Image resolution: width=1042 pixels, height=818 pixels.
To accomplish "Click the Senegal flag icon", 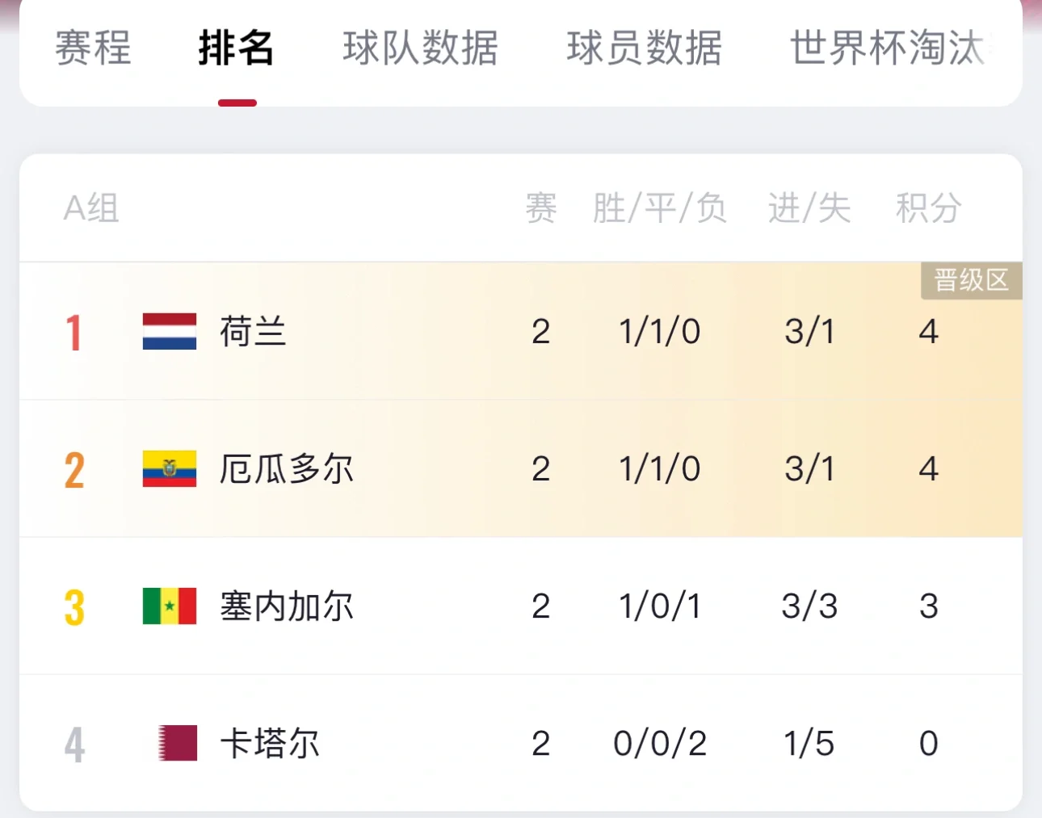I will pyautogui.click(x=169, y=606).
